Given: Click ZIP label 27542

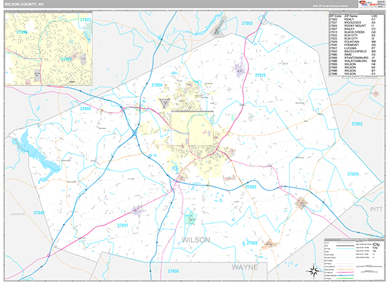Looking at the screenshot, I should pos(39,213).
